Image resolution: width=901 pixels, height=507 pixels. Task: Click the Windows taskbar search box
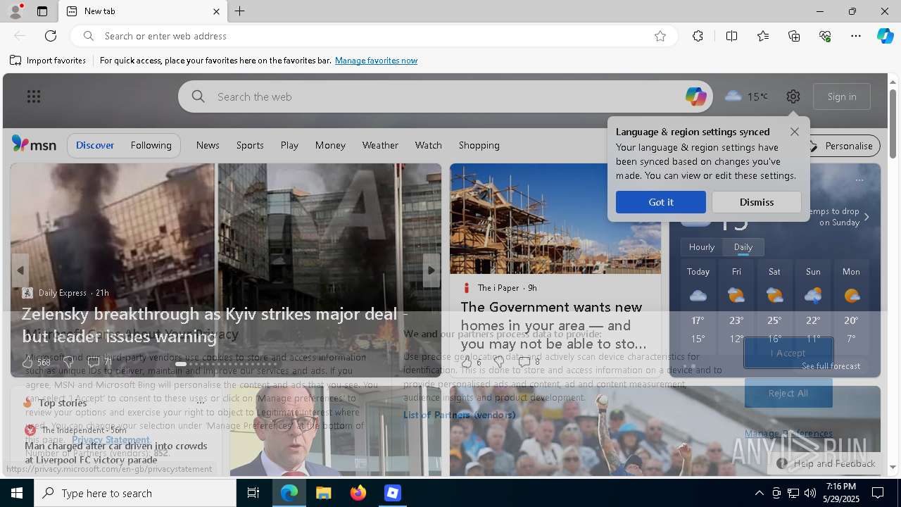pyautogui.click(x=135, y=493)
